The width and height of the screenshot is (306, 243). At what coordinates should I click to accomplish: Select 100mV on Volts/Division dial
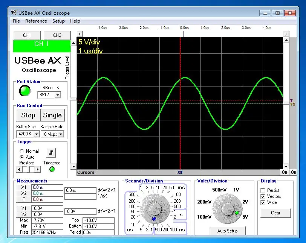[x=204, y=217]
